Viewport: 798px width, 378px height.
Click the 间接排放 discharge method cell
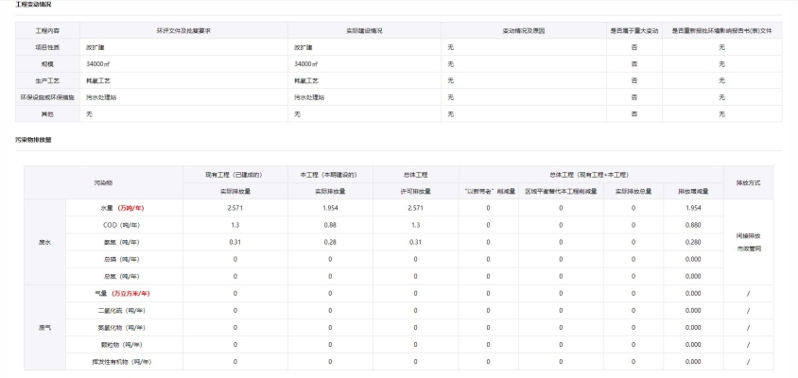pyautogui.click(x=748, y=234)
